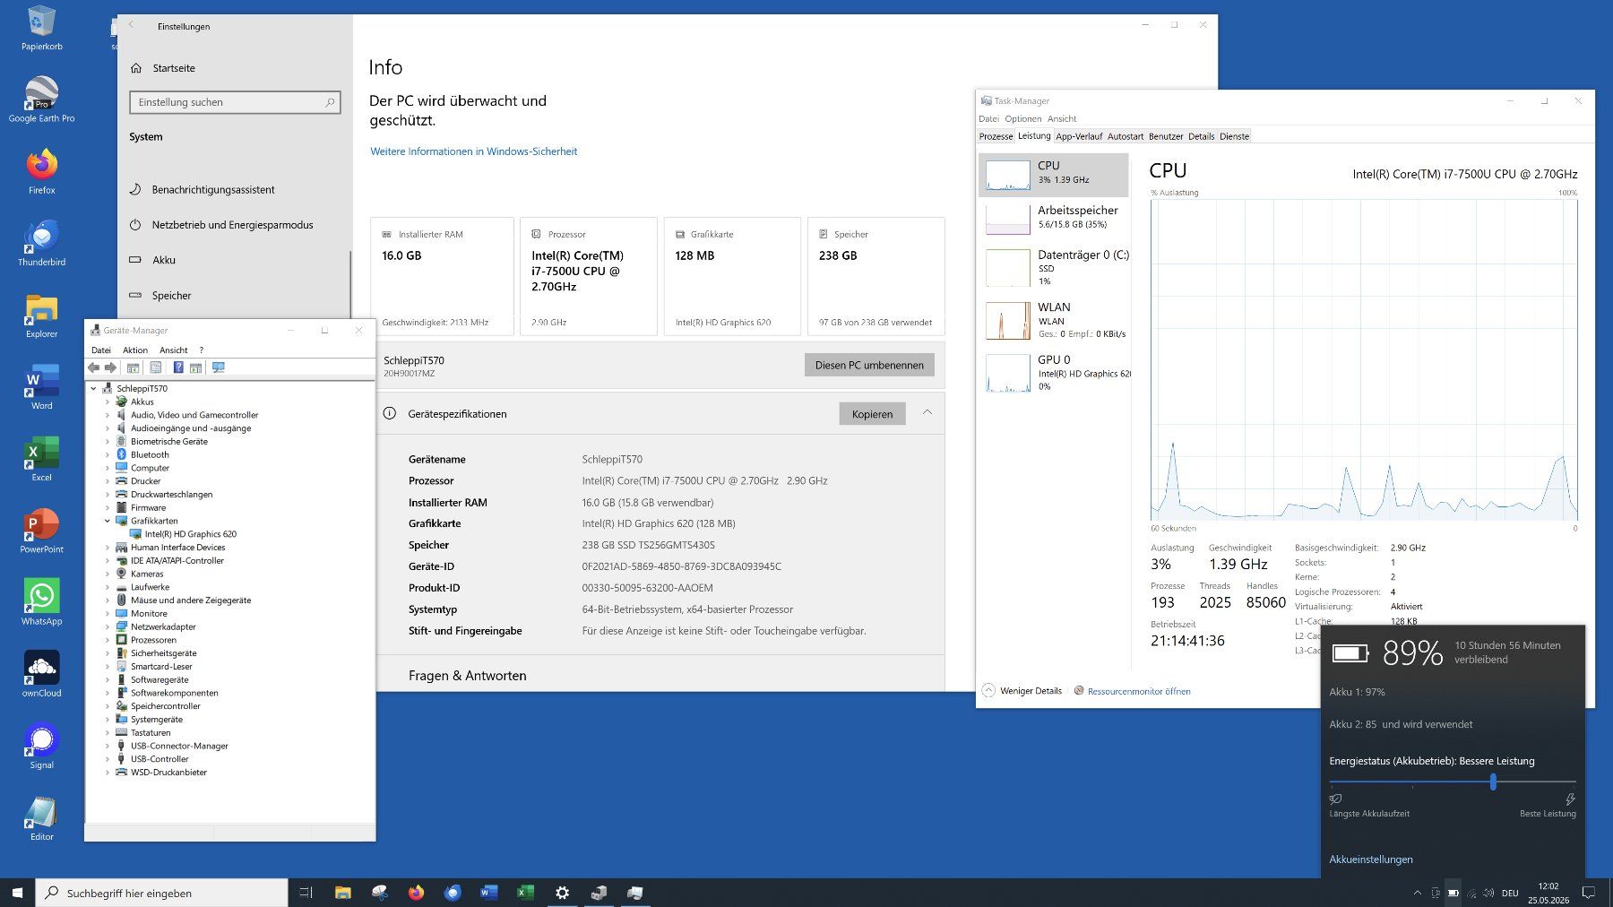The height and width of the screenshot is (907, 1613).
Task: Open the Akkueinstellungen link in battery flyout
Action: click(1370, 859)
